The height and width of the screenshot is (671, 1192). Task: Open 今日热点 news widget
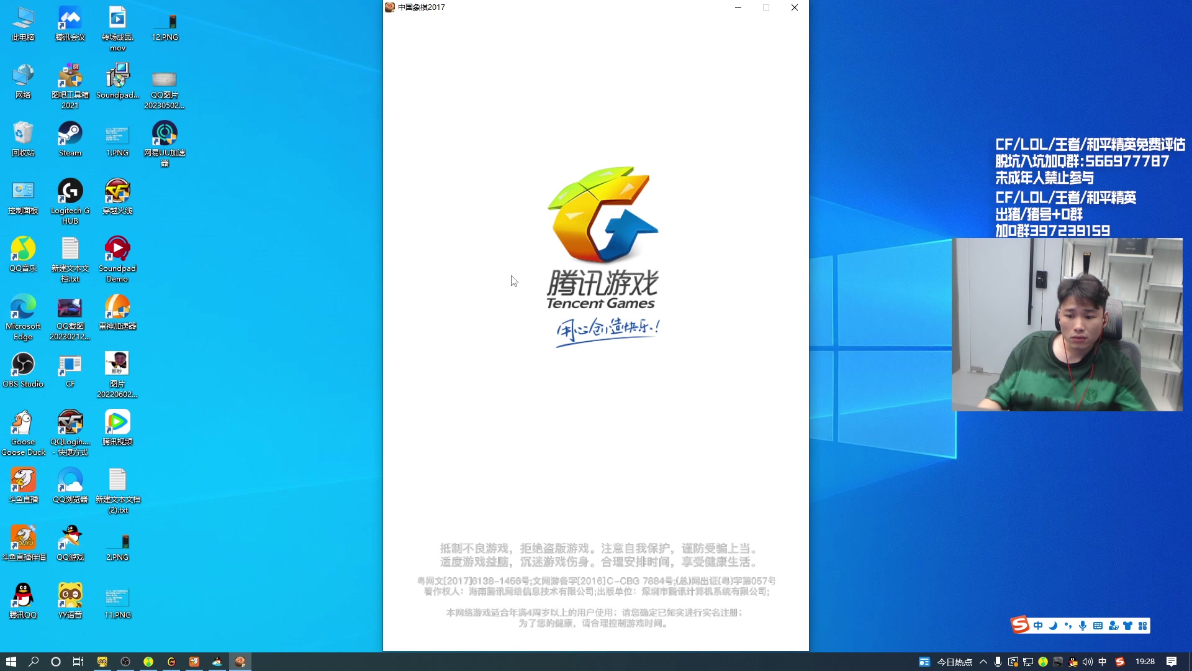click(946, 662)
